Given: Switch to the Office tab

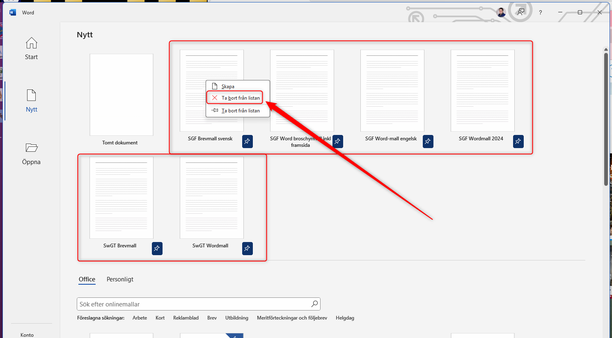Looking at the screenshot, I should pos(87,279).
